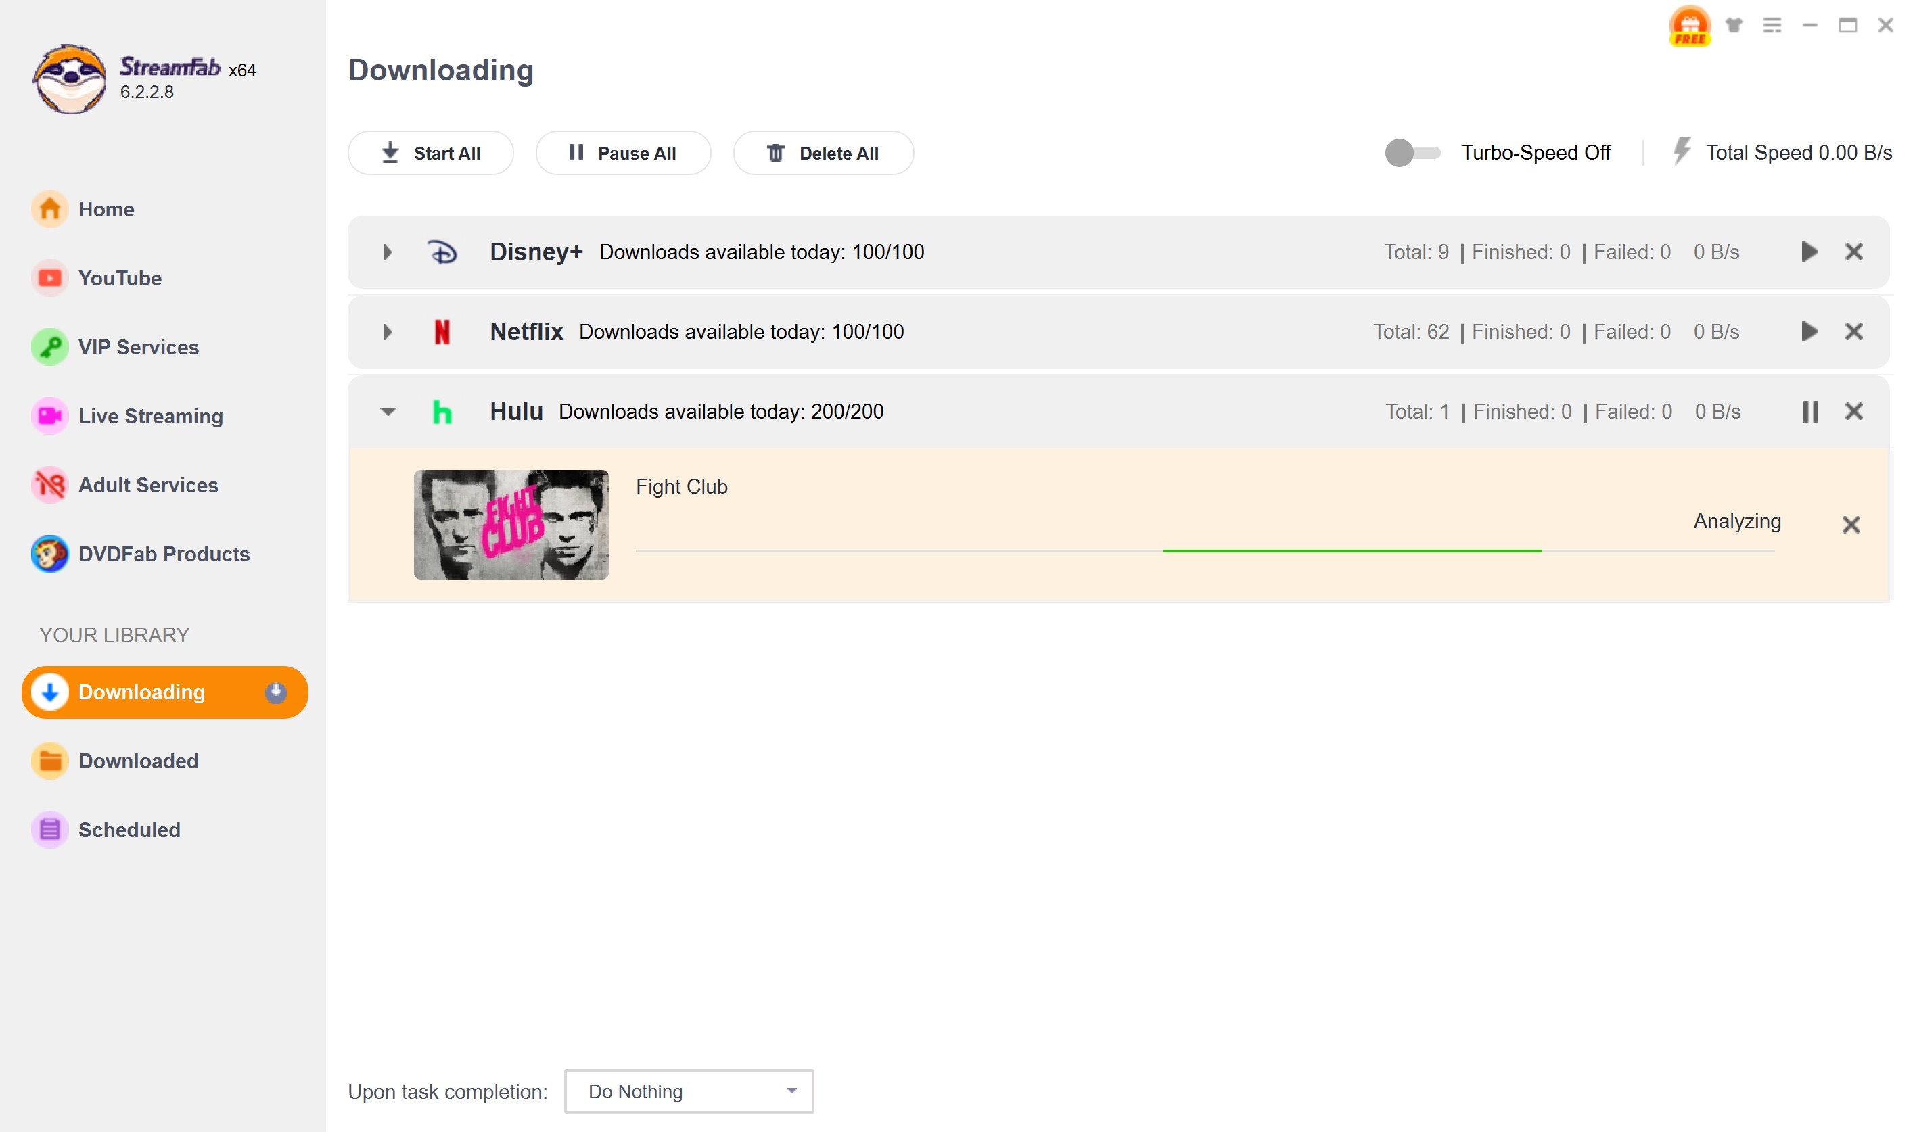Pause the Hulu downloads
This screenshot has height=1132, width=1915.
point(1809,412)
